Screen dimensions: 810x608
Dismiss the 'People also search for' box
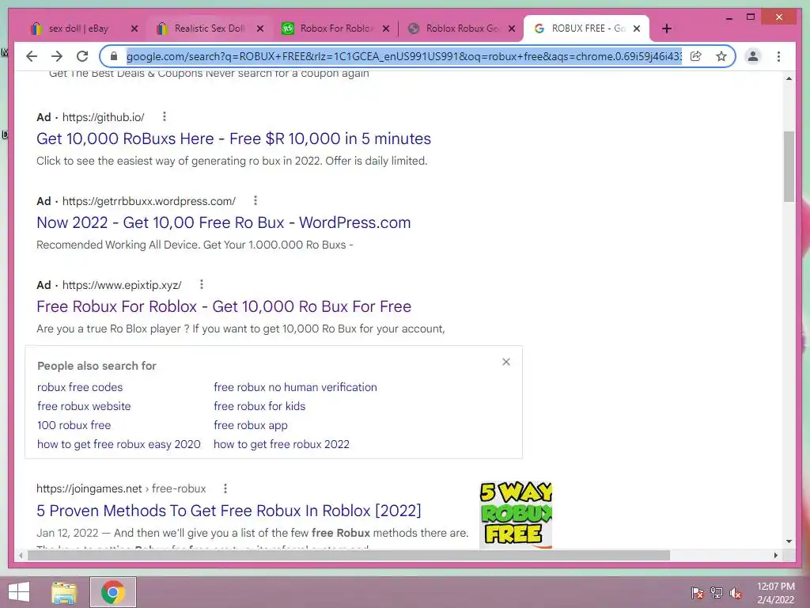tap(506, 362)
